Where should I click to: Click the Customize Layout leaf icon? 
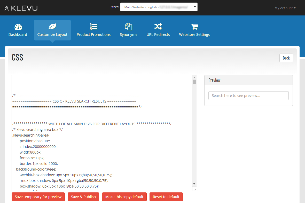point(52,26)
